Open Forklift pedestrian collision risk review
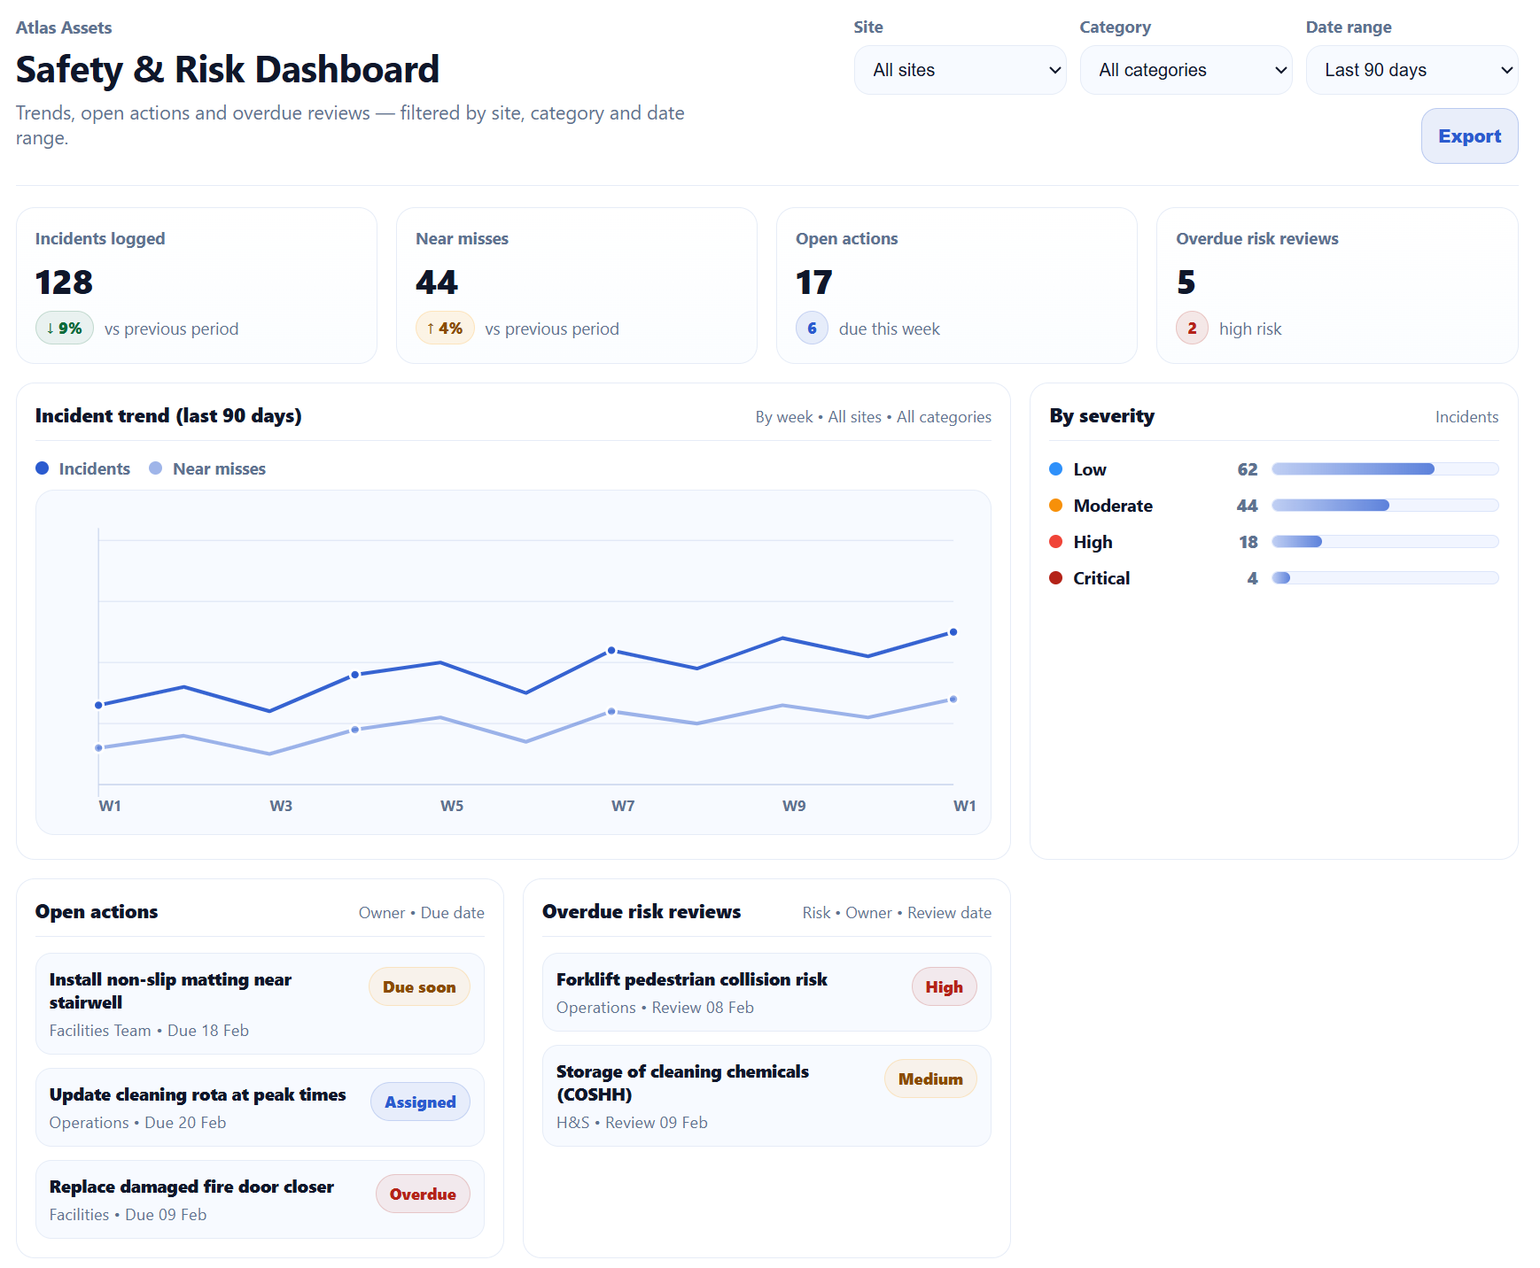The image size is (1540, 1268). (x=691, y=979)
